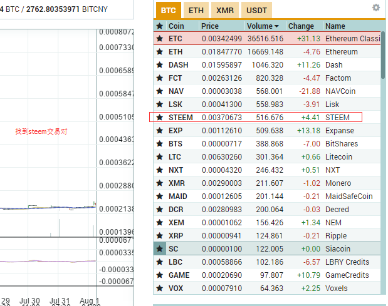388x306 pixels.
Task: Filter by favorites using header star
Action: coord(160,26)
